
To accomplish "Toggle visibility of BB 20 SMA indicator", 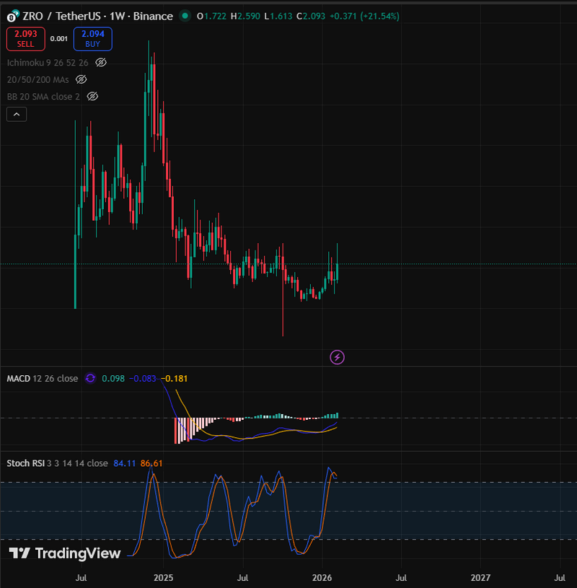I will click(x=92, y=96).
